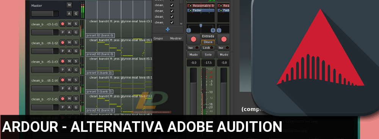379x139 pixels.
Task: Mute track clean_b...-t3-1-t1
Action: (69, 24)
